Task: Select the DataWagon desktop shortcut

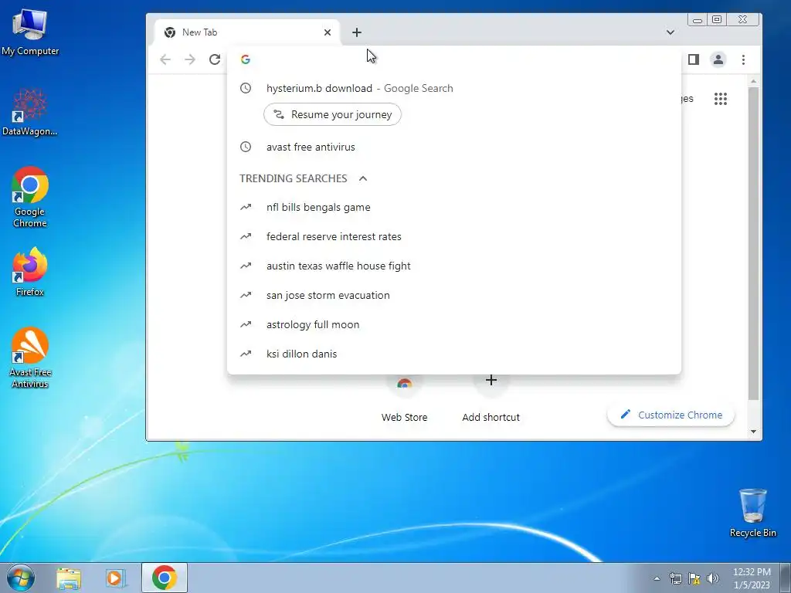Action: click(30, 112)
